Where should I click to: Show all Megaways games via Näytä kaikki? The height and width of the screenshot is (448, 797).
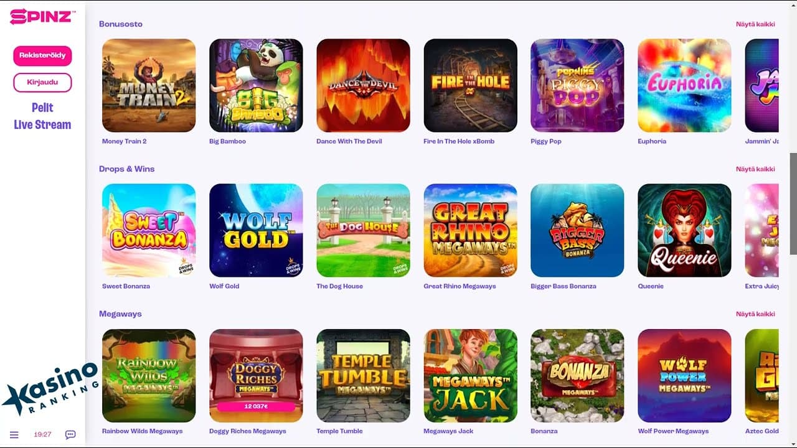click(755, 314)
